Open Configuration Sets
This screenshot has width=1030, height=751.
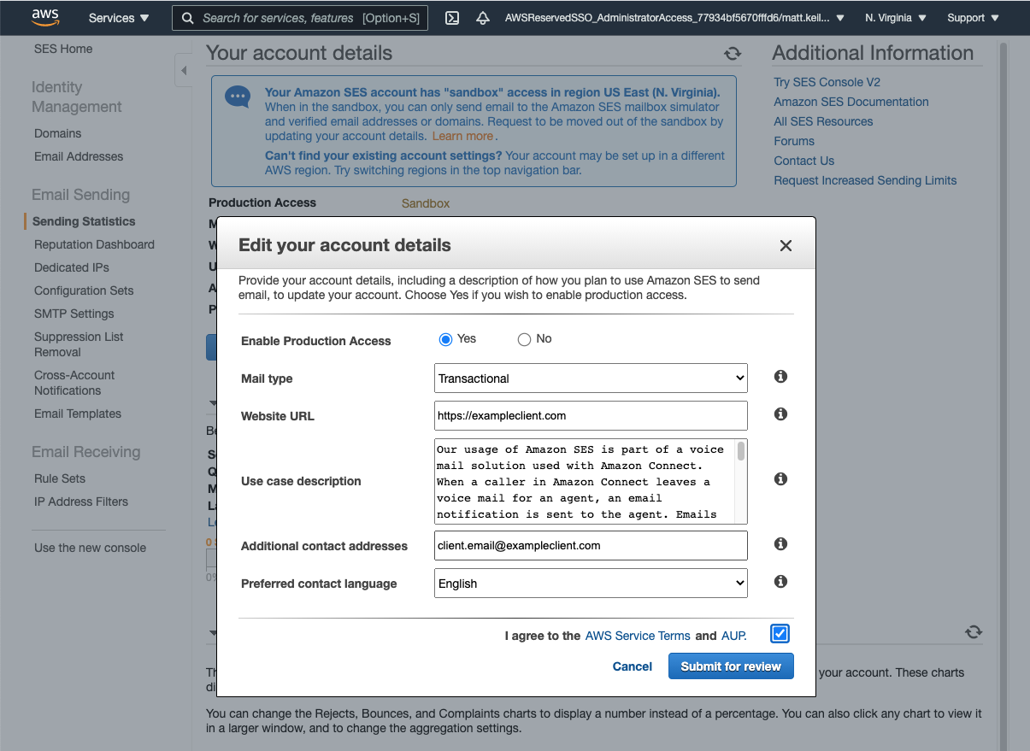tap(84, 290)
